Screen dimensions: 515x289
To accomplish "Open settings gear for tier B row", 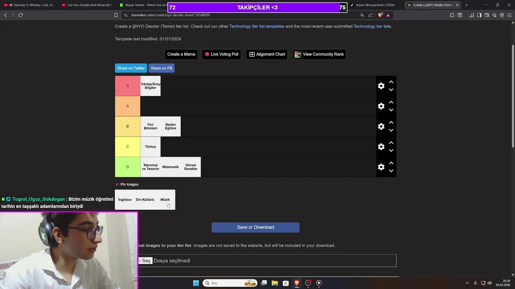I will pos(381,126).
